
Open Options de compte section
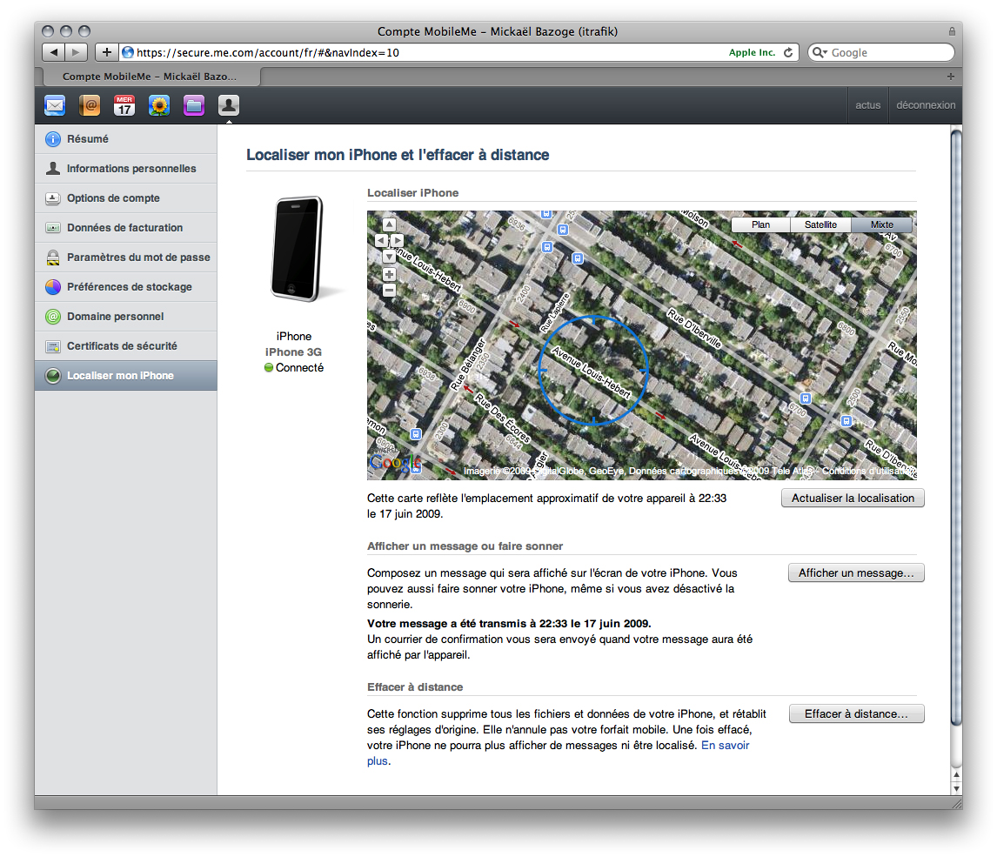coord(126,198)
